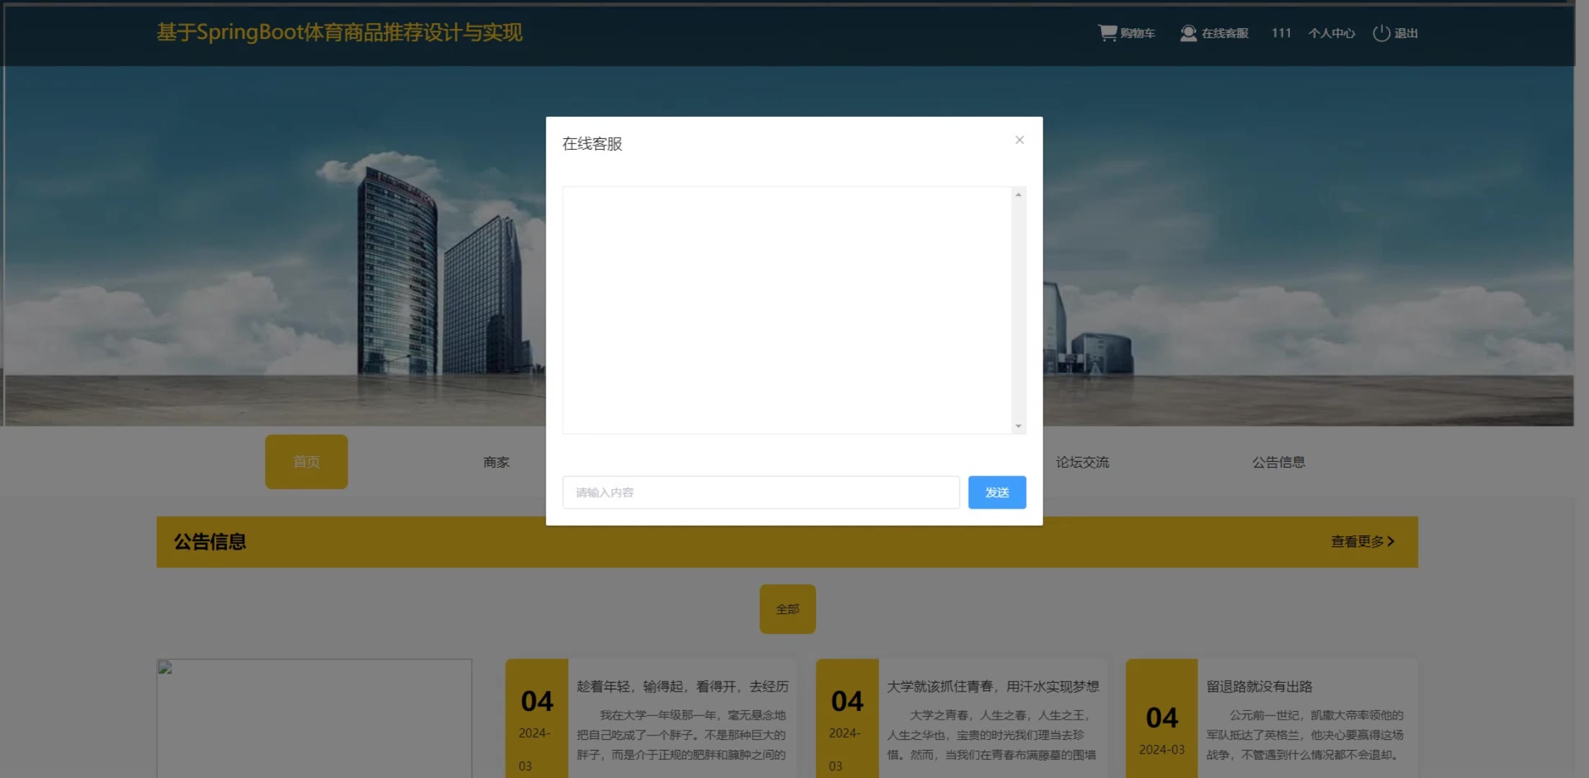This screenshot has width=1589, height=778.
Task: Open the 留退路就没有出路 announcement
Action: point(1259,687)
